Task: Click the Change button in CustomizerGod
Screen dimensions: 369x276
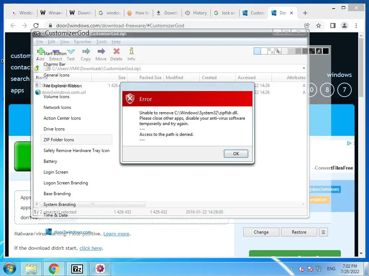Action: 261,232
